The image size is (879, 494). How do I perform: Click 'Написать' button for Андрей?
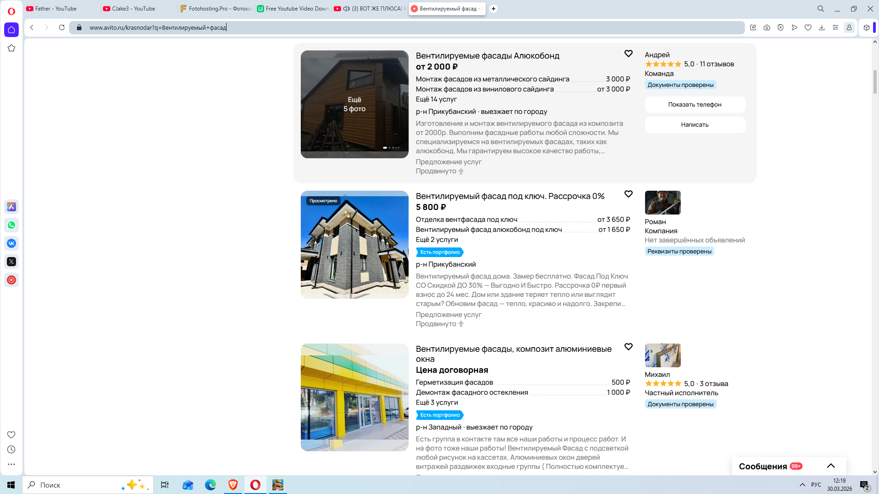tap(695, 125)
